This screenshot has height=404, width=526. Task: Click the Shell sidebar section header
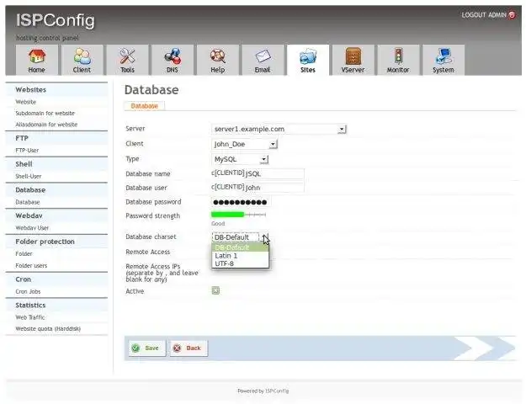pos(56,164)
